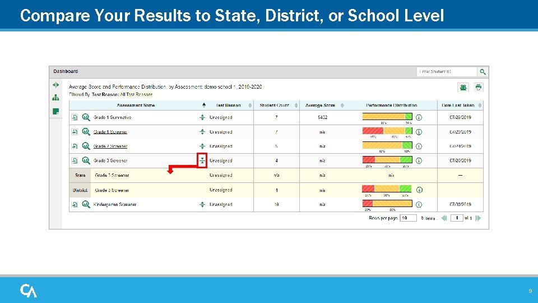Click the Performance Distribution column header
Viewport: 538px width, 303px height.
pos(392,105)
